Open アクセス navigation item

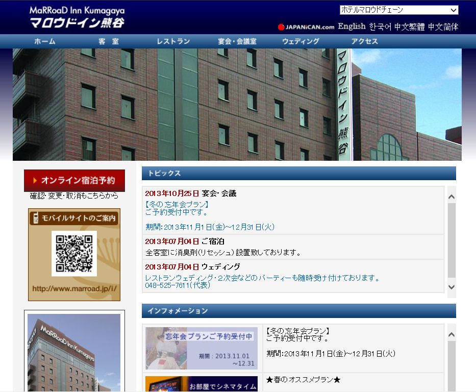pyautogui.click(x=365, y=41)
